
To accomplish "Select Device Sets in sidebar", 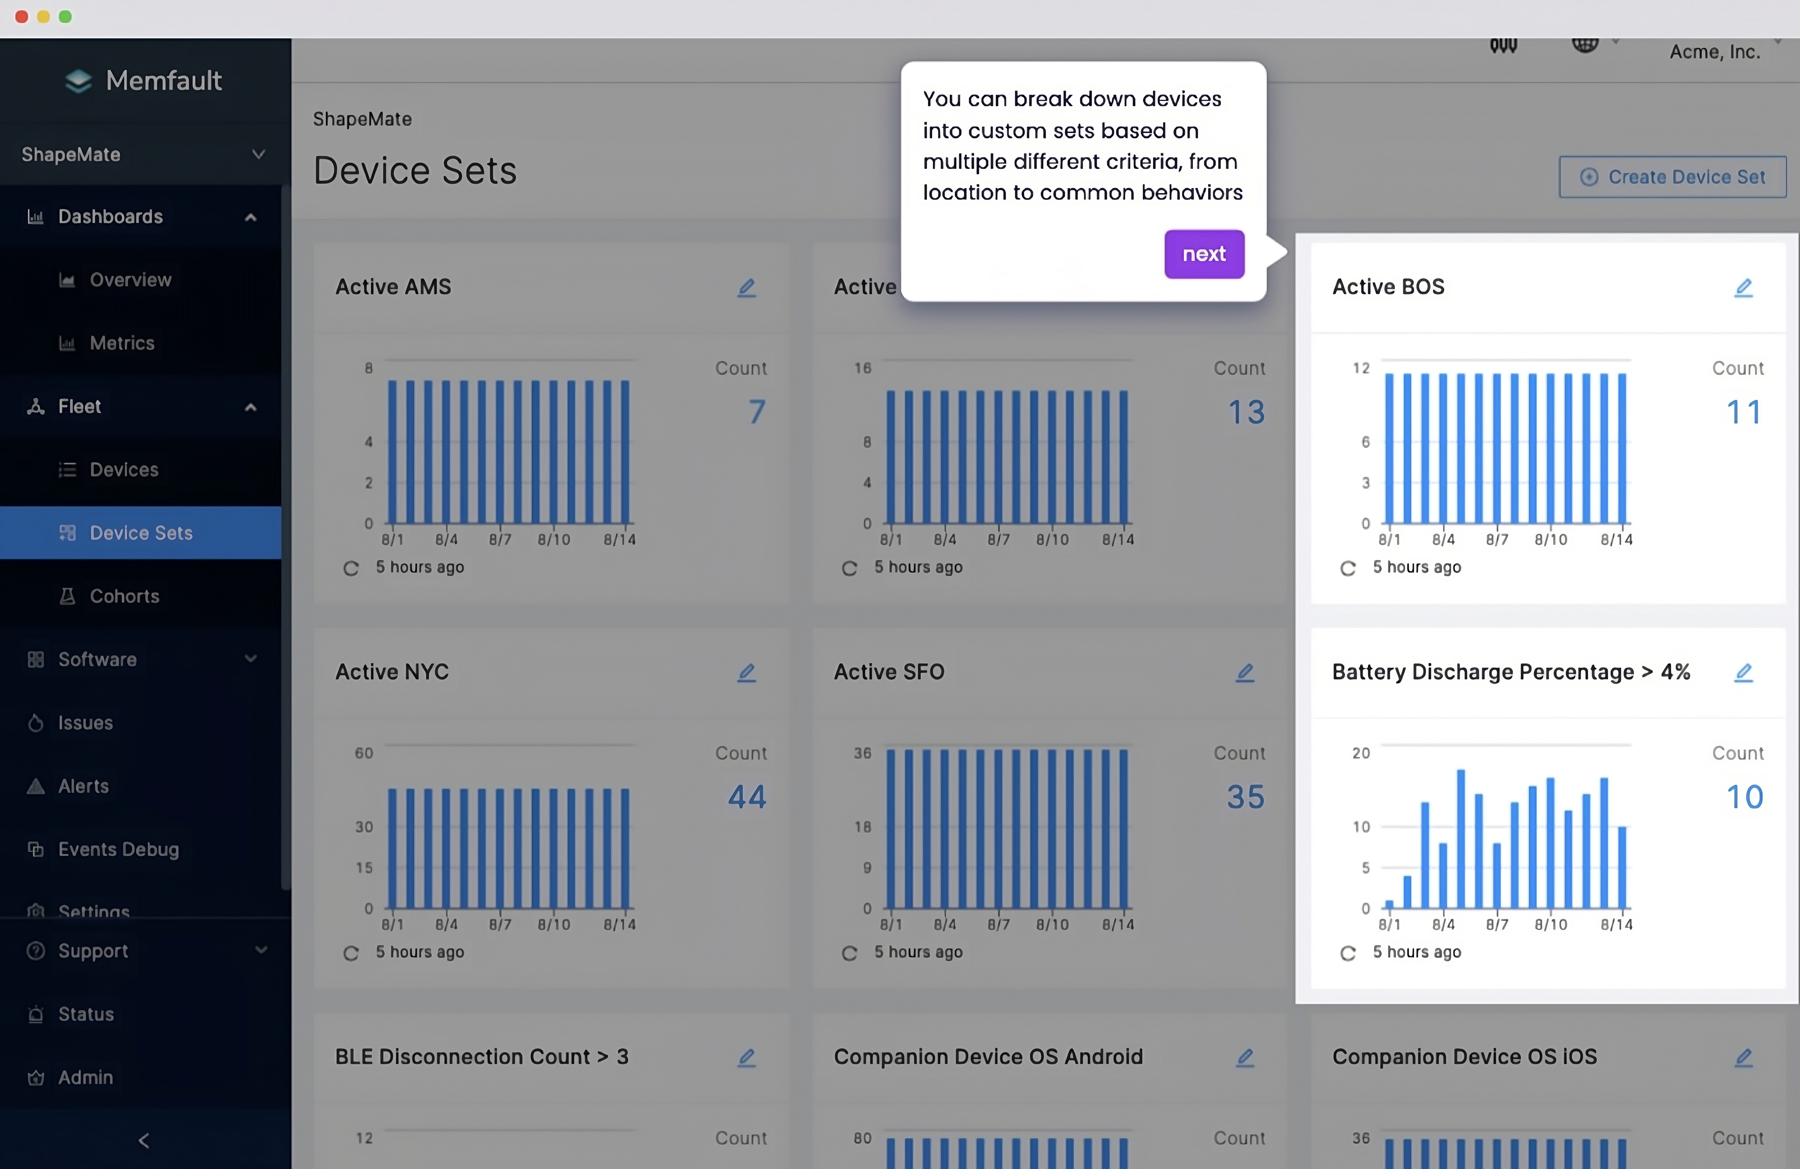I will coord(141,533).
